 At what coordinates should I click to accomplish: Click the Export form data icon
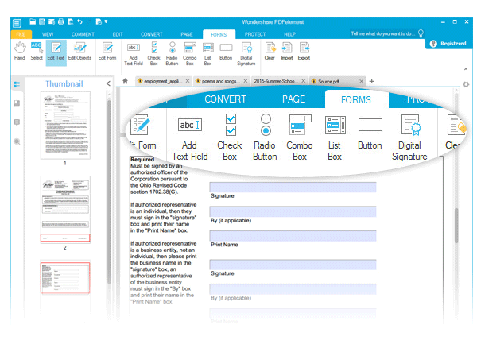(x=304, y=51)
